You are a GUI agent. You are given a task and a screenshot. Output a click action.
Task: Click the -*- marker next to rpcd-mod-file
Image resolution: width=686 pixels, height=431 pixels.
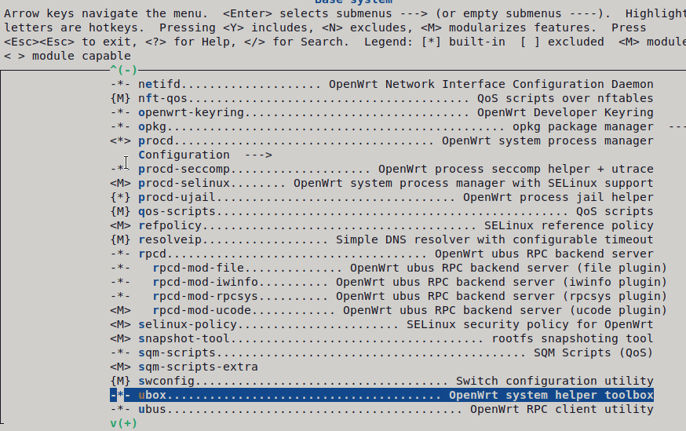click(120, 268)
